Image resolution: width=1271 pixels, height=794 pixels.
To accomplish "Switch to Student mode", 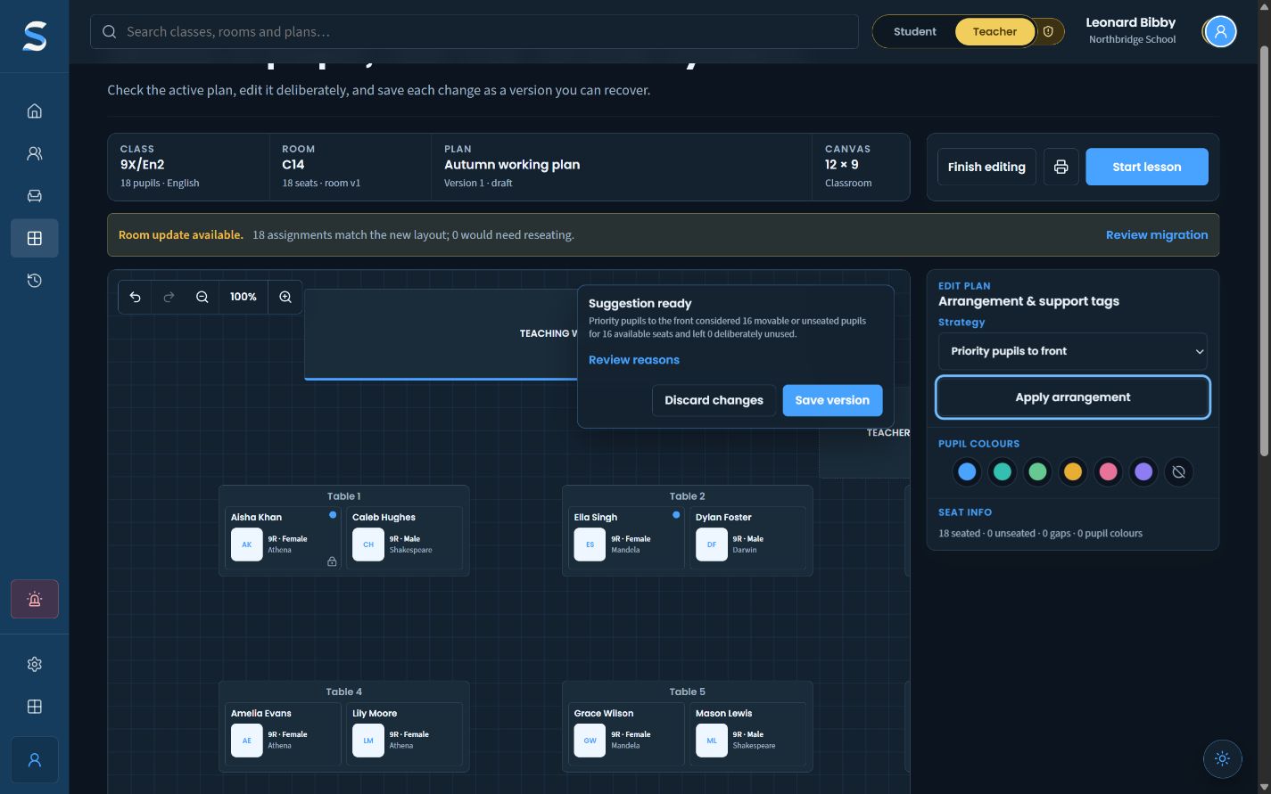I will click(914, 31).
